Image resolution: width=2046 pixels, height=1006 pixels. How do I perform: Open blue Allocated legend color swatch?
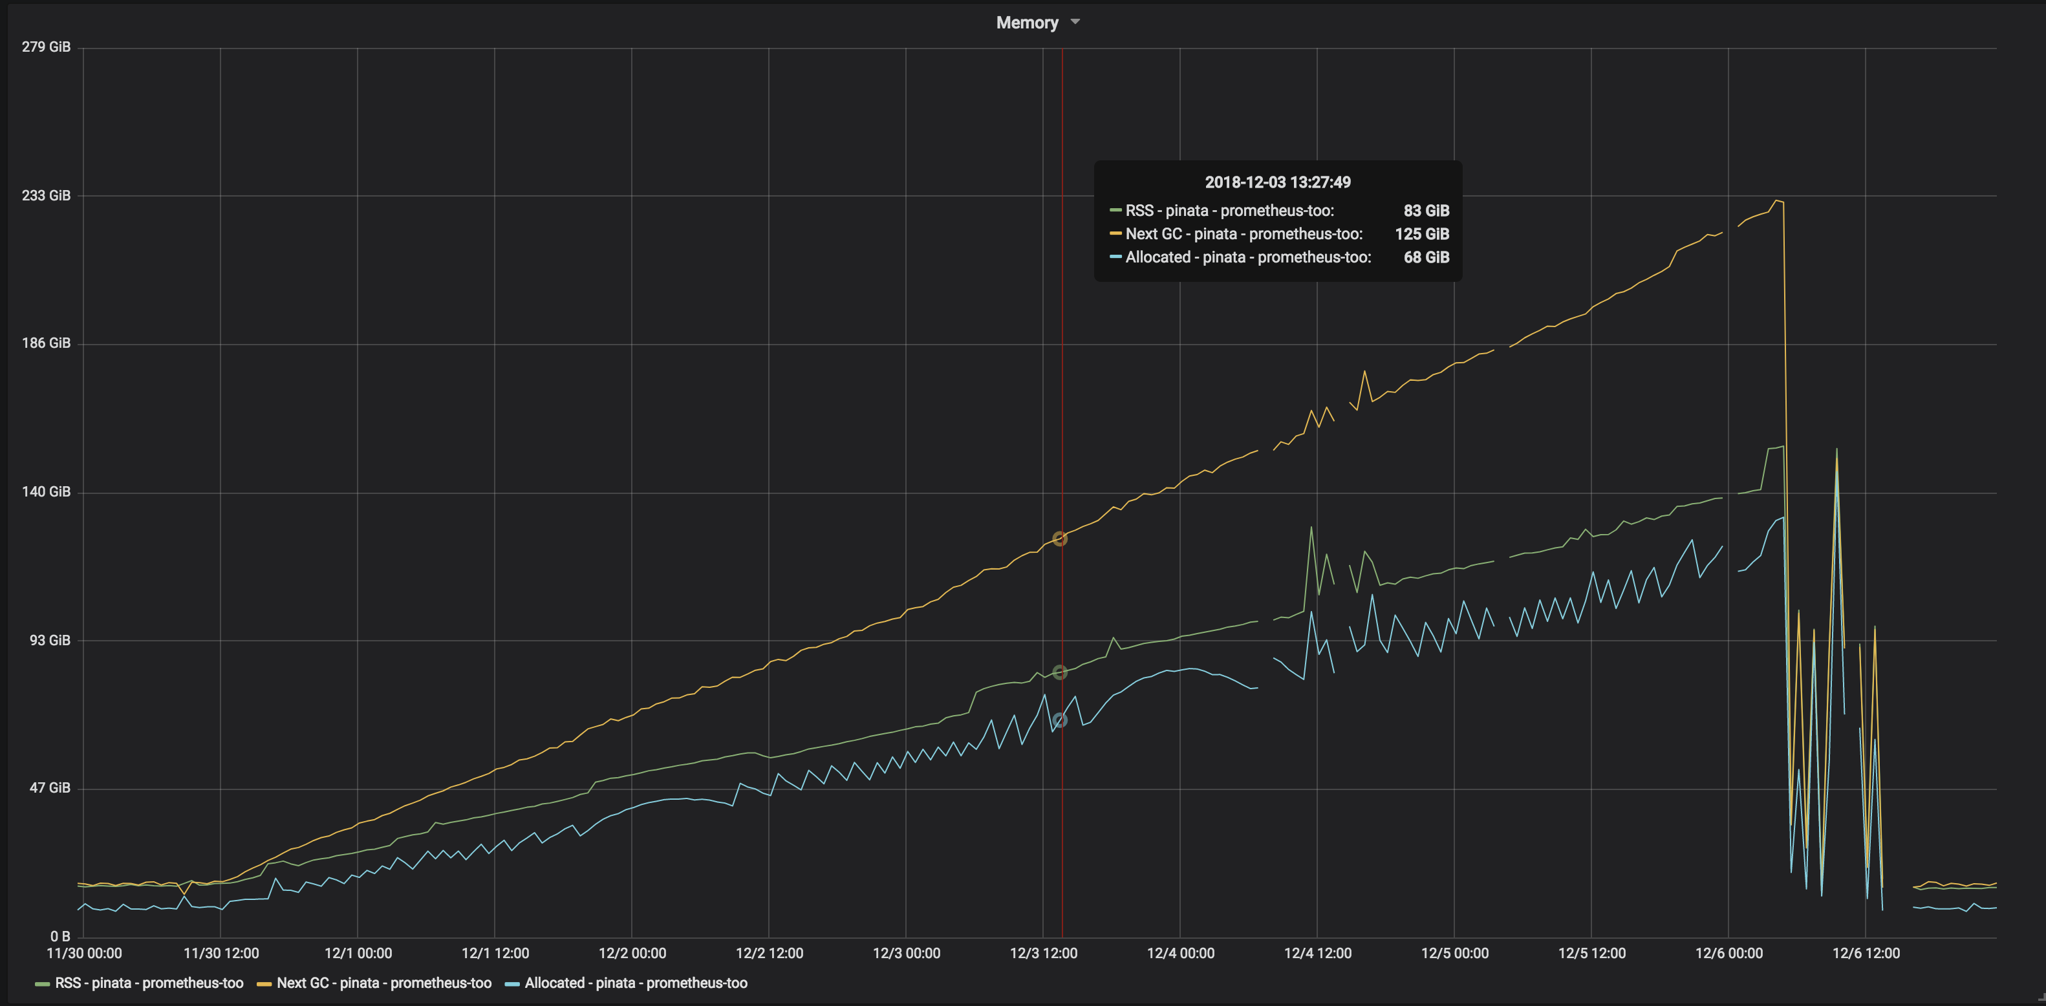(512, 984)
